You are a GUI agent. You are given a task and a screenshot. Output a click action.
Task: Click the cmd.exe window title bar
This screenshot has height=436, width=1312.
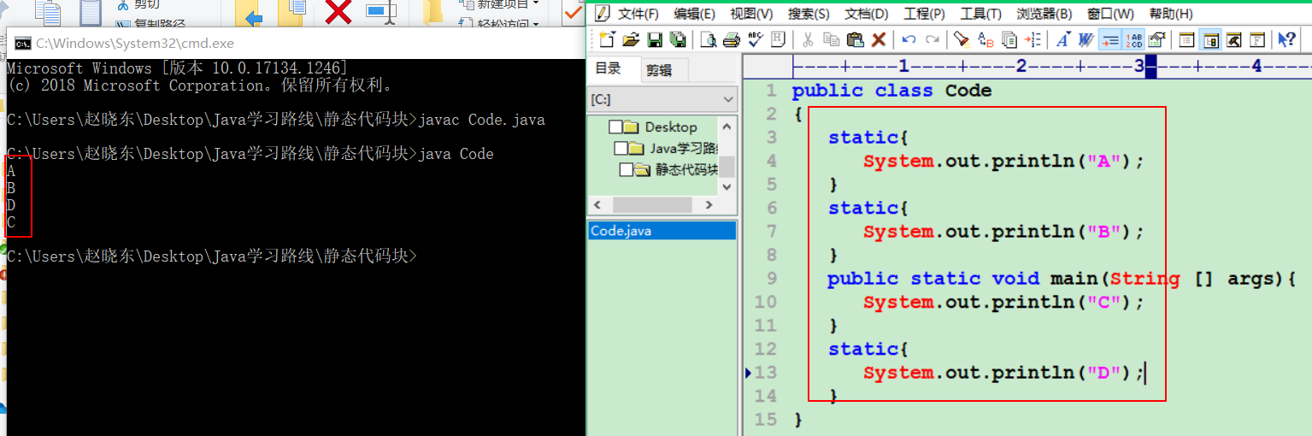pos(295,43)
